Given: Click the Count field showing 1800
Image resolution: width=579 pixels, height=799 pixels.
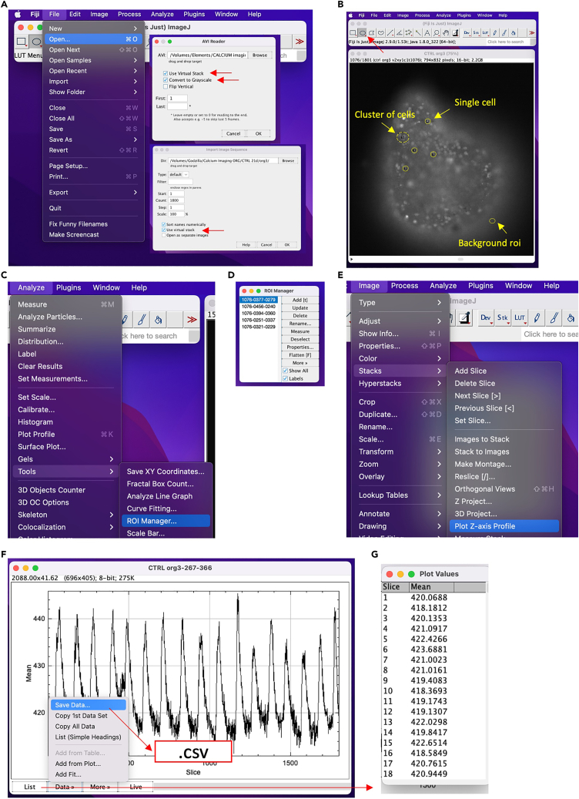Looking at the screenshot, I should 176,200.
